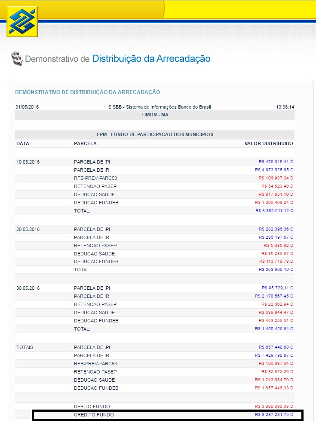Click the "Distribuição da Arrecadação" page title
316x422 pixels.
pos(151,58)
